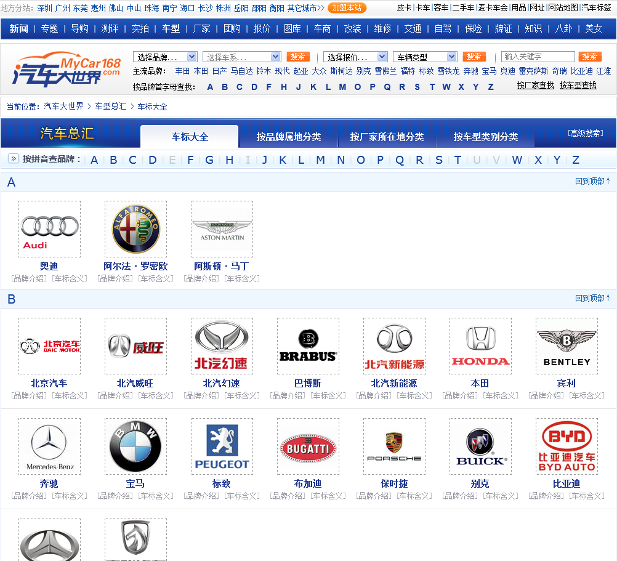This screenshot has height=561, width=617.
Task: Open 汽车标签 link at top right
Action: (597, 7)
